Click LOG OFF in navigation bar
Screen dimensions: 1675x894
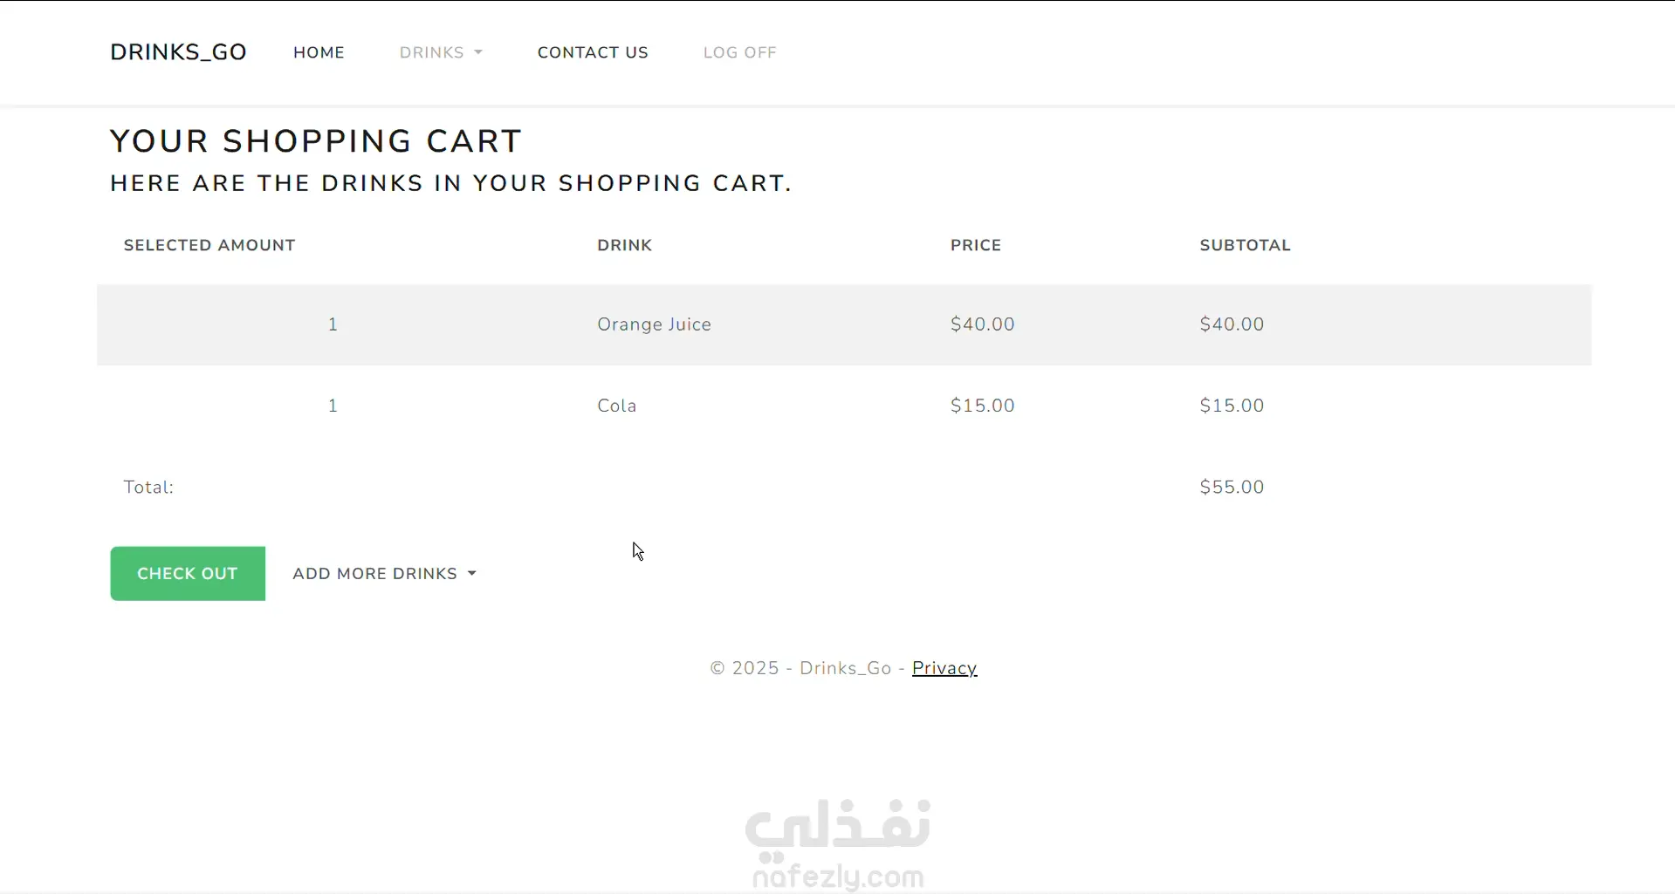(739, 52)
